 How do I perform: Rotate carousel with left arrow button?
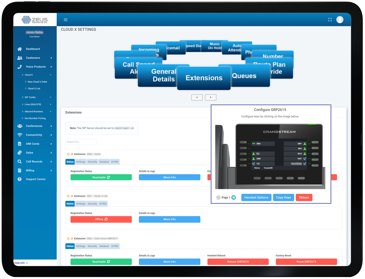[x=197, y=98]
